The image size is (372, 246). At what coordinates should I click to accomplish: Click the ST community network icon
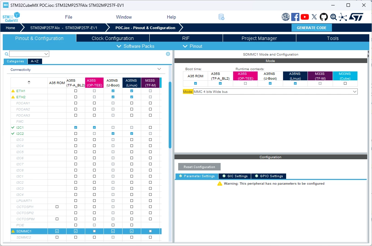click(x=343, y=17)
